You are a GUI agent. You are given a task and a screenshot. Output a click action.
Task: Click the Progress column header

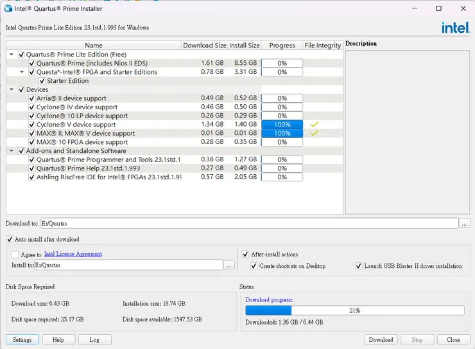pyautogui.click(x=282, y=45)
